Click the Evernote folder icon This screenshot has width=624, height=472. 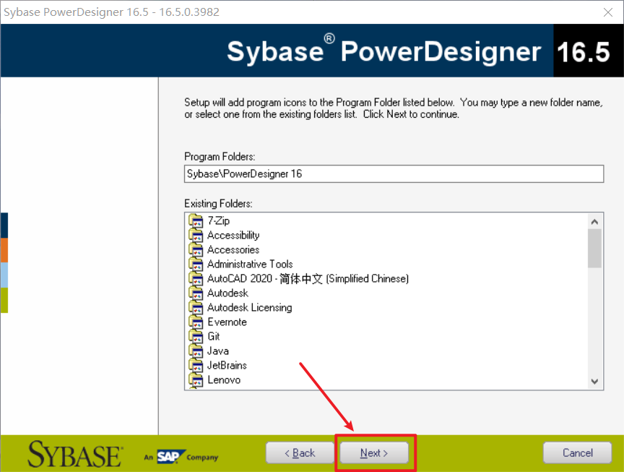pyautogui.click(x=196, y=322)
